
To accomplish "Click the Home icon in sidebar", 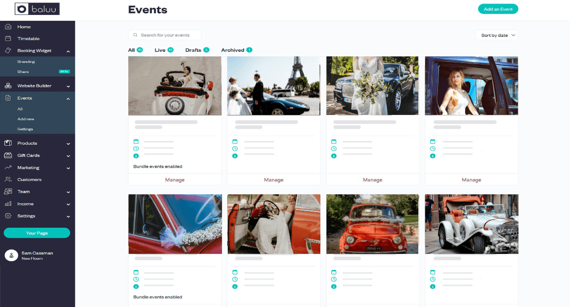I will tap(8, 27).
